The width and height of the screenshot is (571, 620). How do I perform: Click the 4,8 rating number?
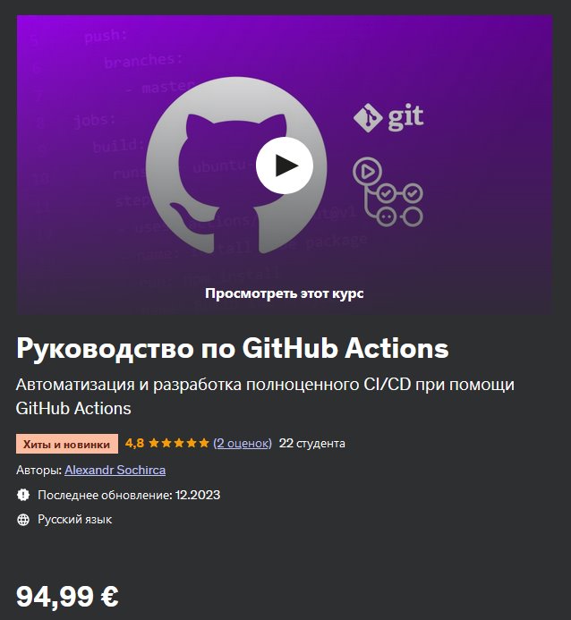tap(134, 443)
